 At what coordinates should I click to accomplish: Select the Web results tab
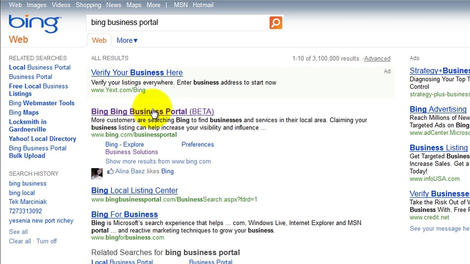click(x=99, y=40)
